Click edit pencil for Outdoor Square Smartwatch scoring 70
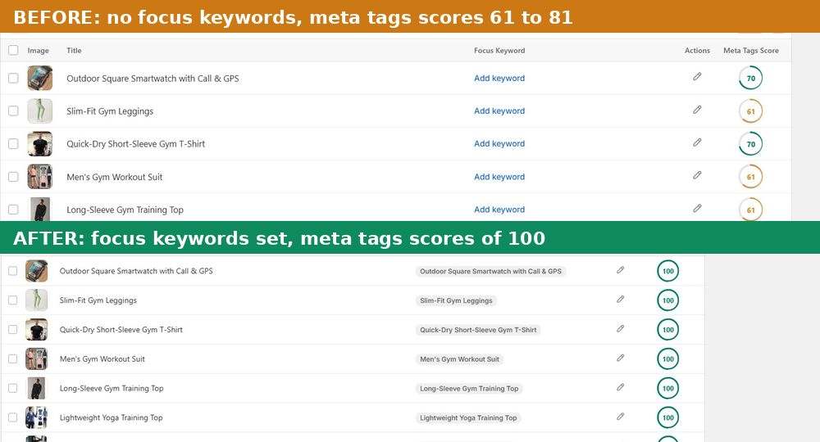Screen dimensions: 820x442 coord(697,77)
